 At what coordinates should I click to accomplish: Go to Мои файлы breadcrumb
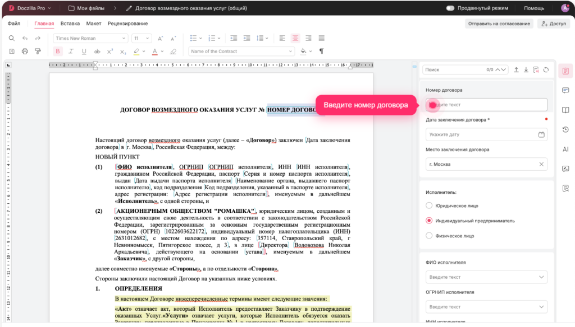[86, 8]
